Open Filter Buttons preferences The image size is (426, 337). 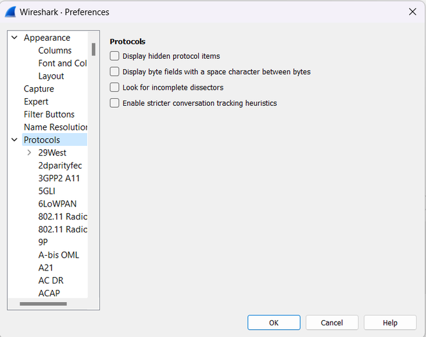click(49, 114)
